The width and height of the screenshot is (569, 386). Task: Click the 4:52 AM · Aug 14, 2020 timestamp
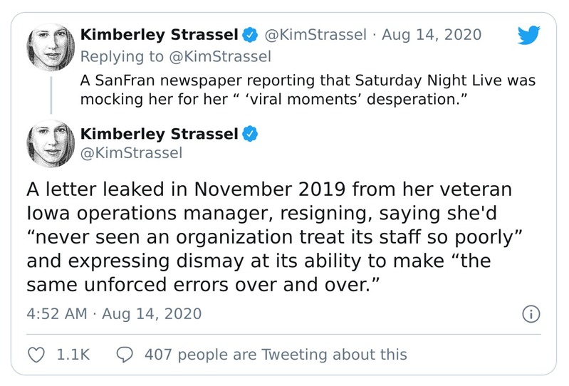(x=114, y=313)
